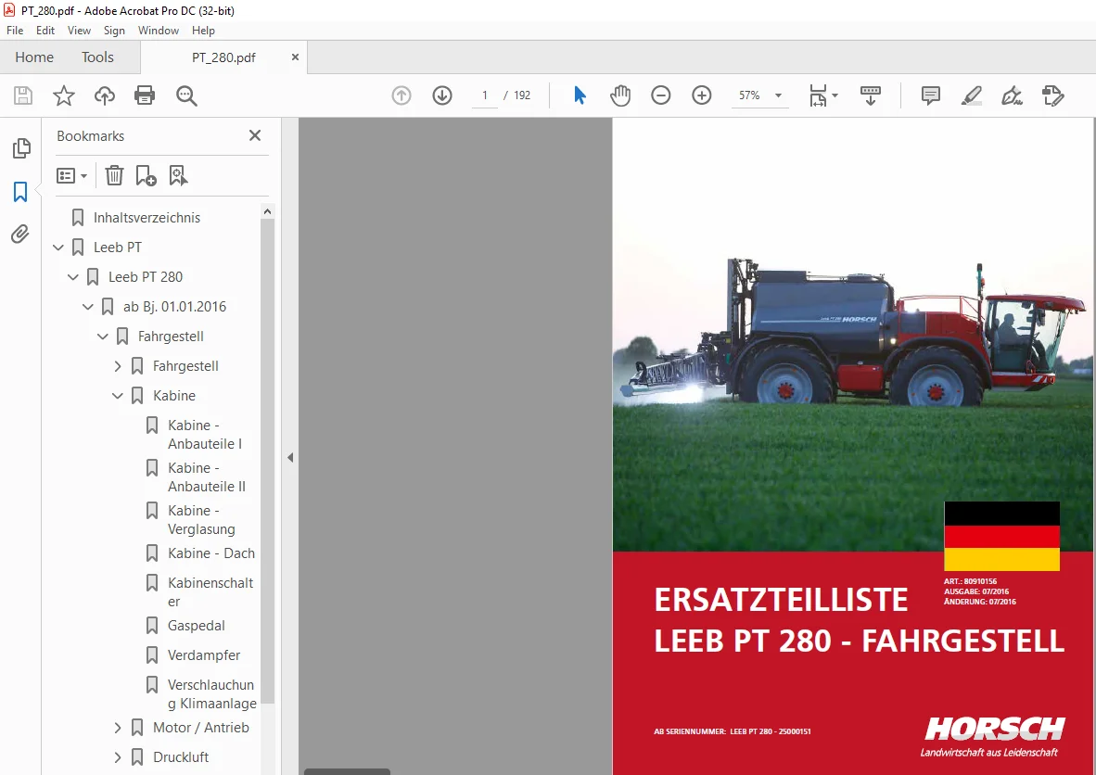The image size is (1096, 775).
Task: Add a comment with speech bubble icon
Action: [930, 95]
